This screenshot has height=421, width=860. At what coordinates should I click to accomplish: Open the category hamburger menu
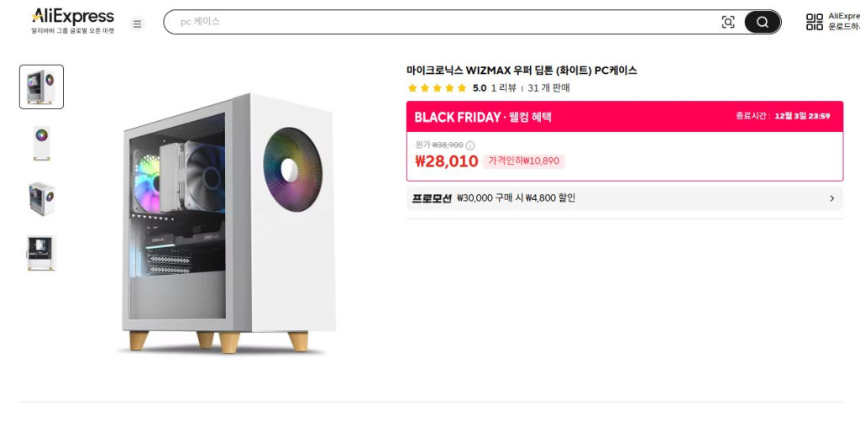137,24
